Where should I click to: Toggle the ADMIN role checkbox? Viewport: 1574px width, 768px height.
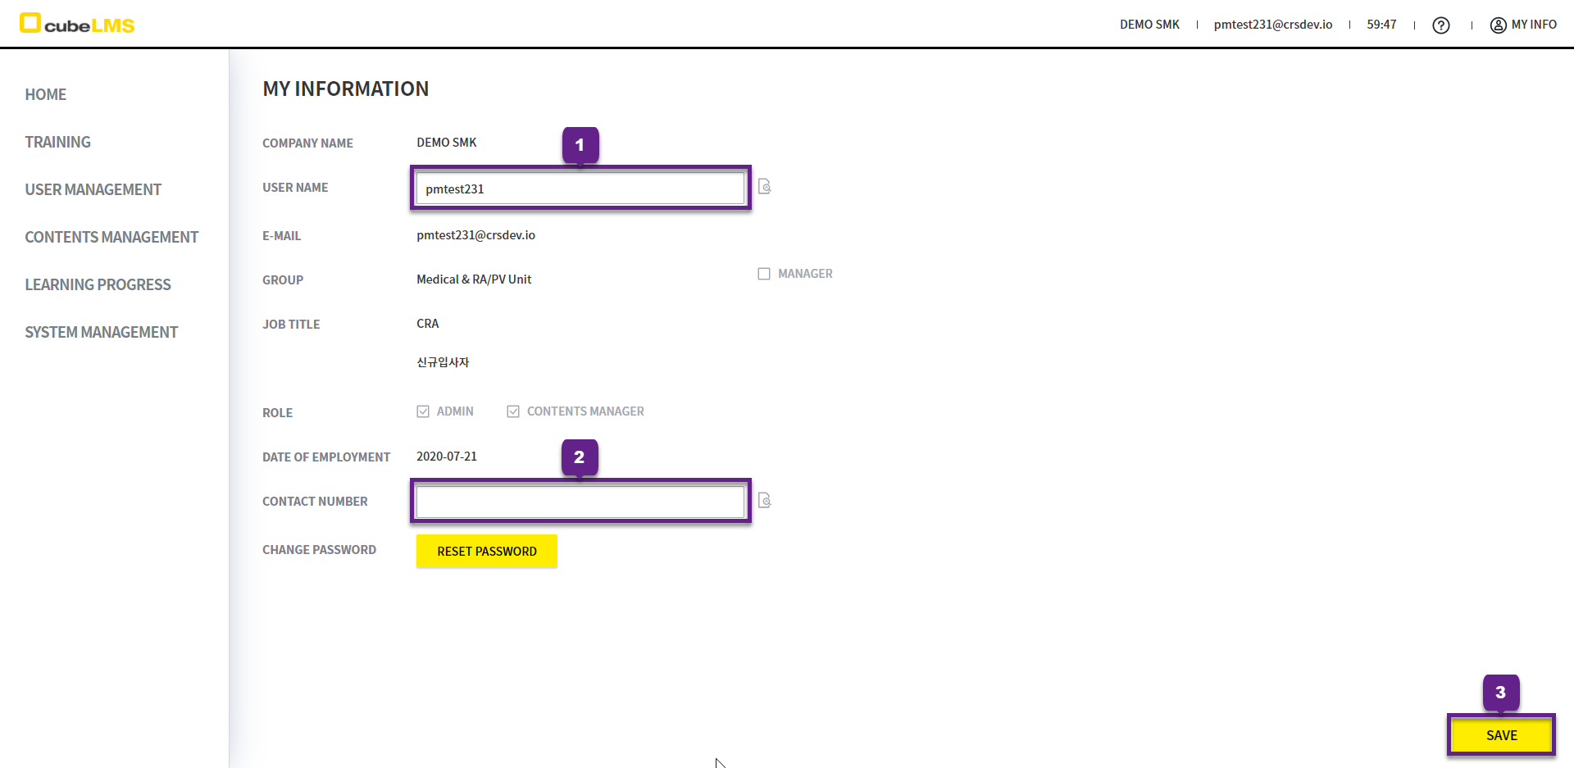(x=423, y=411)
